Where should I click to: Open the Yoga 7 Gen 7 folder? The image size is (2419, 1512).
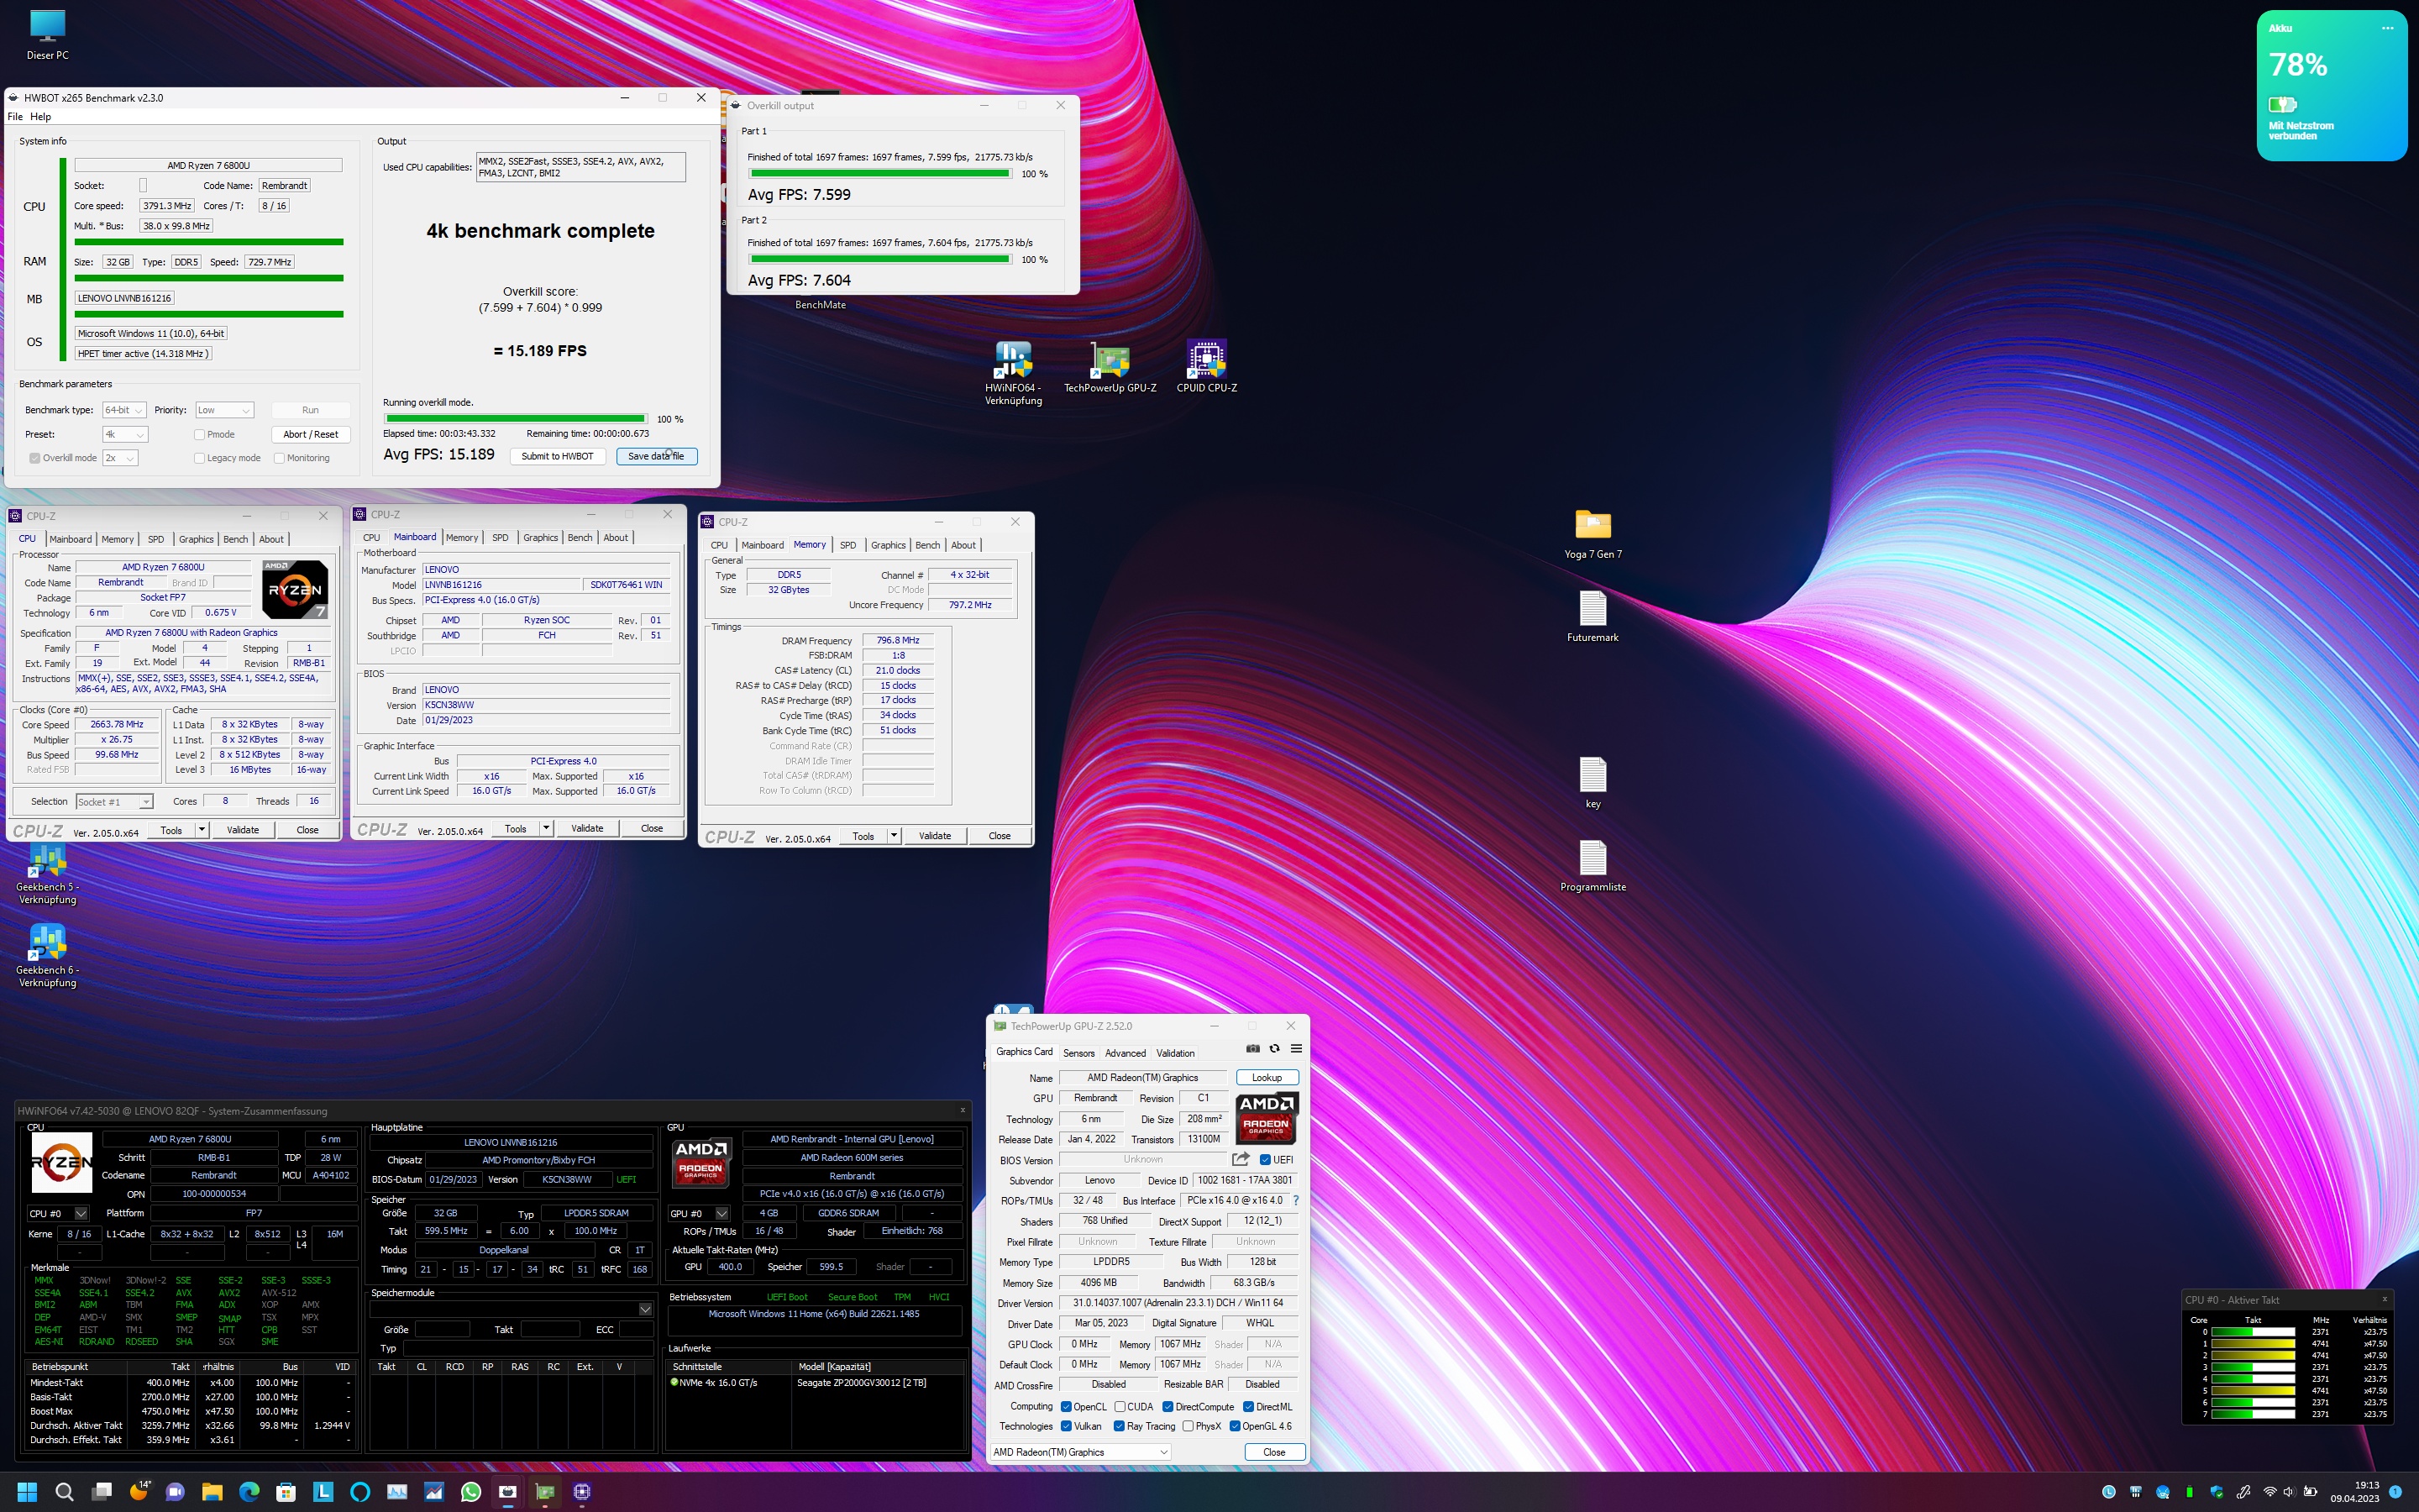pyautogui.click(x=1593, y=534)
